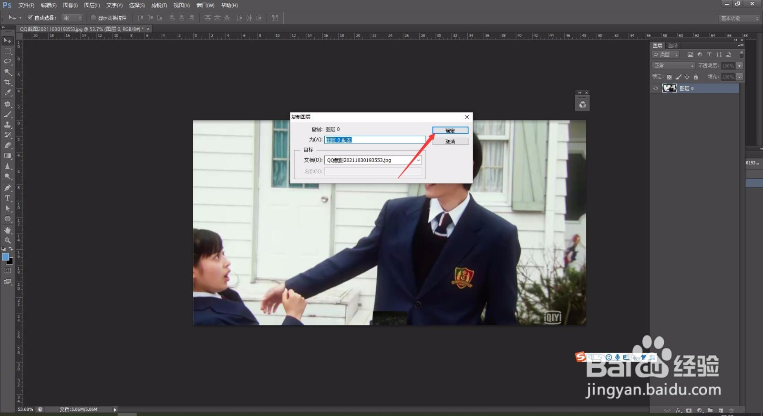Toggle the type layer filter

[709, 55]
